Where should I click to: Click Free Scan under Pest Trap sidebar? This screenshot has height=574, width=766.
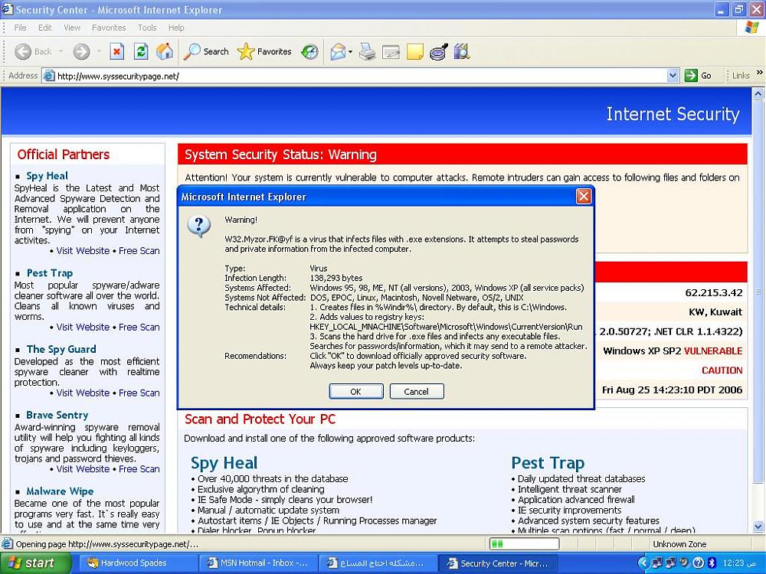139,327
